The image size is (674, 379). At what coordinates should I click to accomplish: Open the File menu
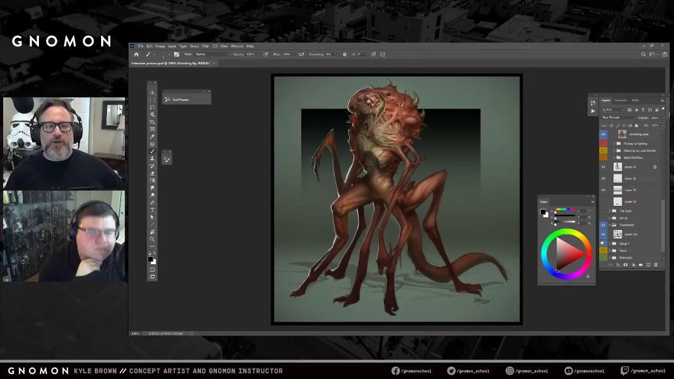pos(141,46)
